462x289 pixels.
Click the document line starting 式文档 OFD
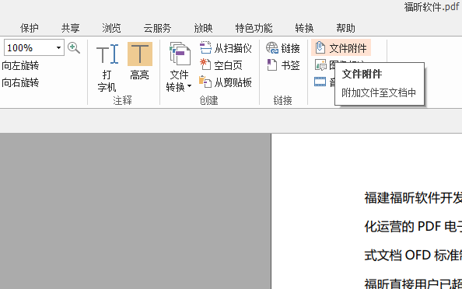click(413, 255)
